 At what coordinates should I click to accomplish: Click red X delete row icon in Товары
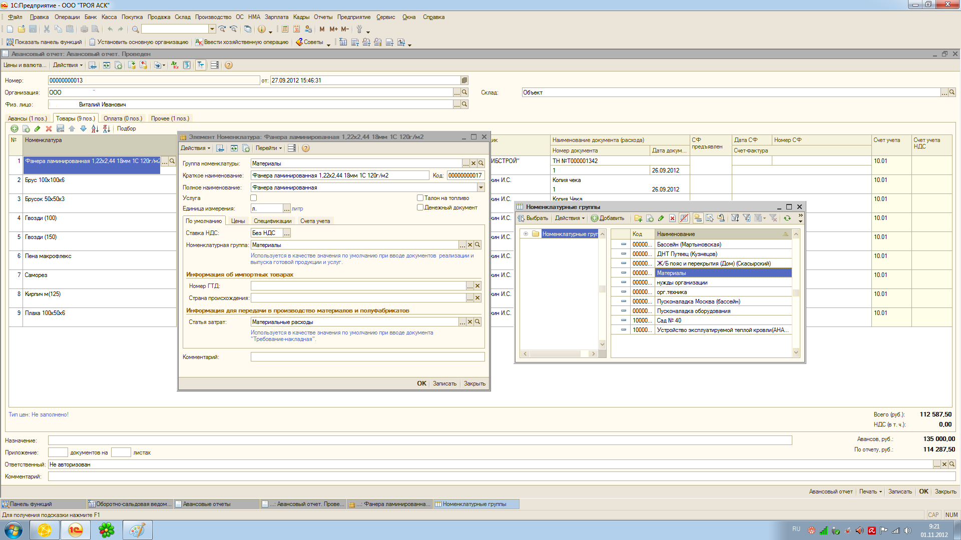pyautogui.click(x=49, y=128)
